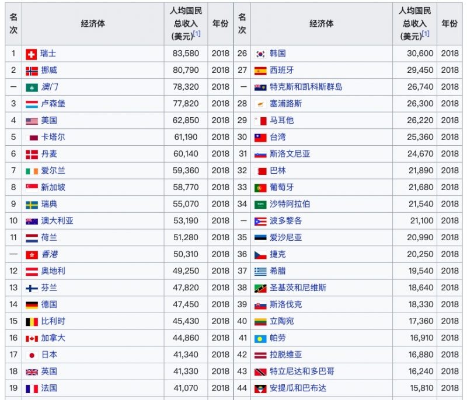Click the Norway flag icon

pos(32,71)
